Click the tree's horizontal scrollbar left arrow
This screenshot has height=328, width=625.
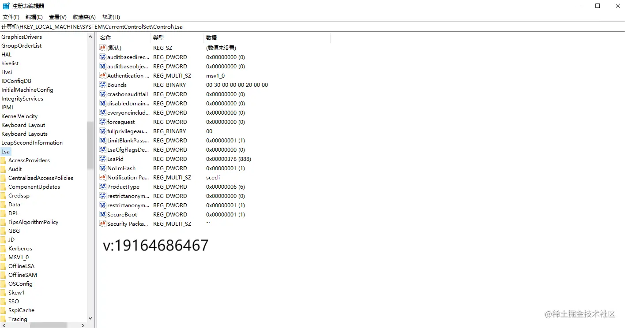[4, 325]
